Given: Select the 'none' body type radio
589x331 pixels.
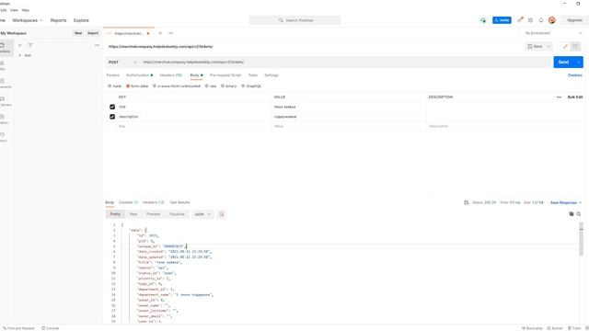Looking at the screenshot, I should pos(110,86).
